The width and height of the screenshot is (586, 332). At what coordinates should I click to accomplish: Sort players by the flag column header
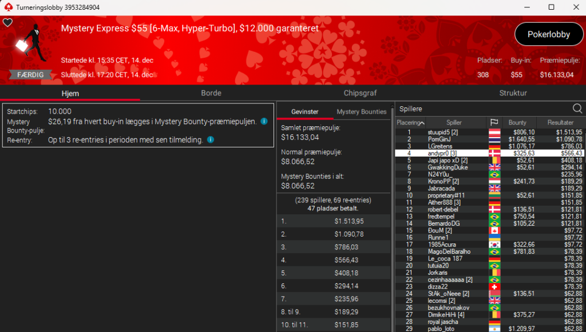coord(493,123)
